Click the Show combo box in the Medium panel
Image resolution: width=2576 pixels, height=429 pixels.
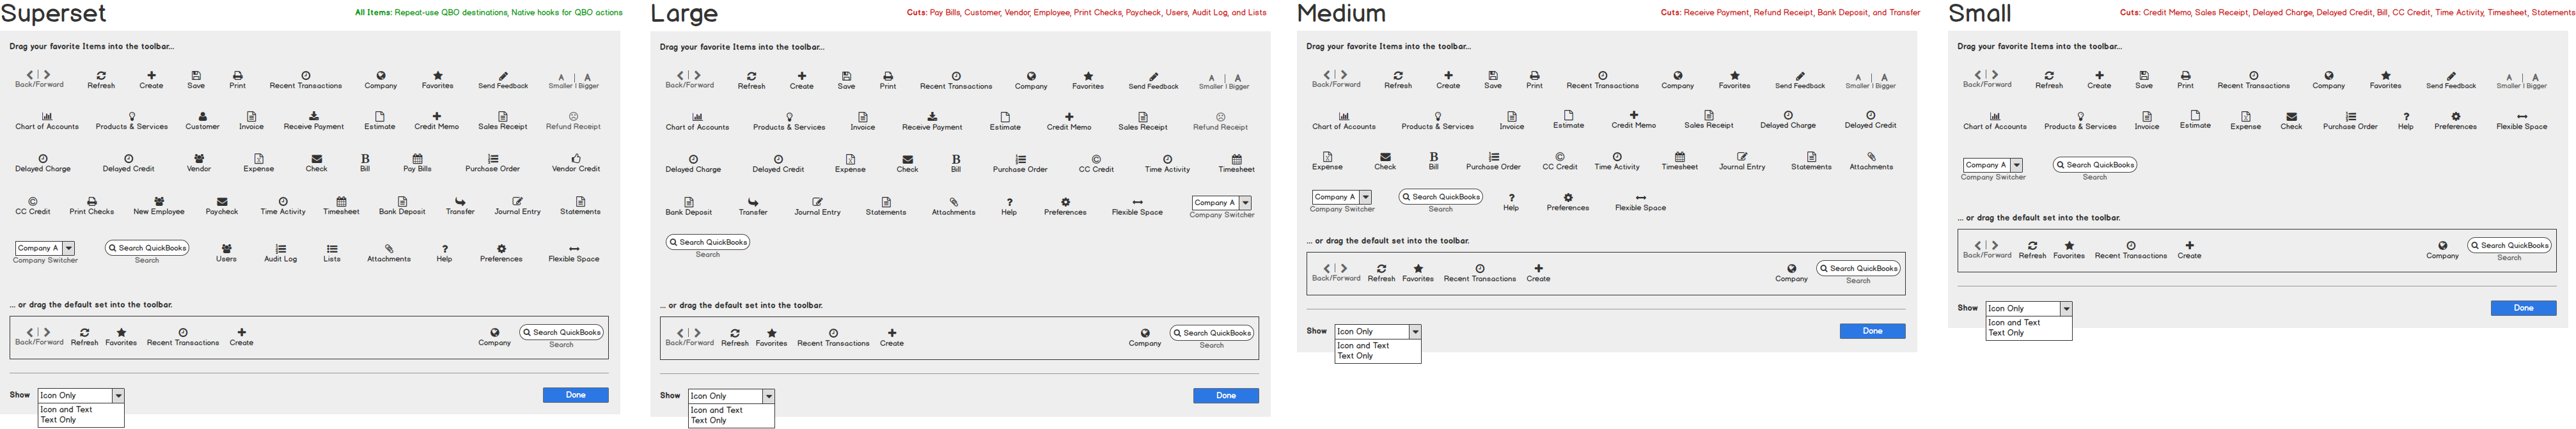pos(1378,331)
